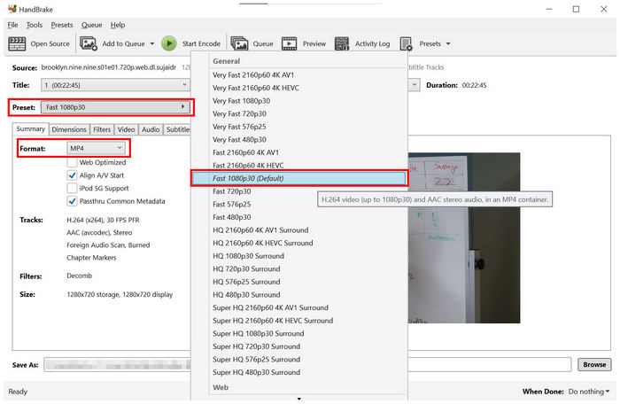This screenshot has height=404, width=620.
Task: Select Fast 2160p60 4K HEVC preset
Action: pyautogui.click(x=299, y=166)
